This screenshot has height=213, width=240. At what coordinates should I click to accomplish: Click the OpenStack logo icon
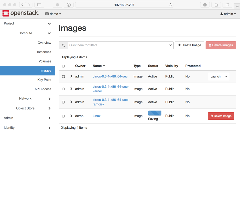(x=6, y=13)
